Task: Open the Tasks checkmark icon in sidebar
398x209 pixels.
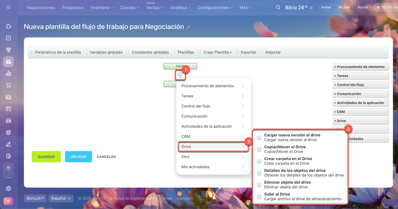Action: (x=8, y=38)
